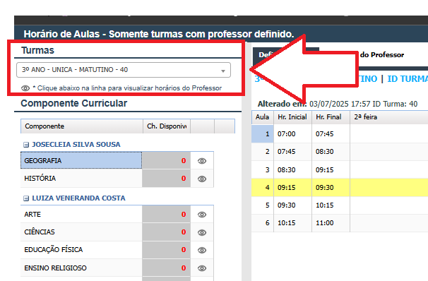Click the Hr. Inicial column header
The width and height of the screenshot is (428, 281).
coord(292,117)
